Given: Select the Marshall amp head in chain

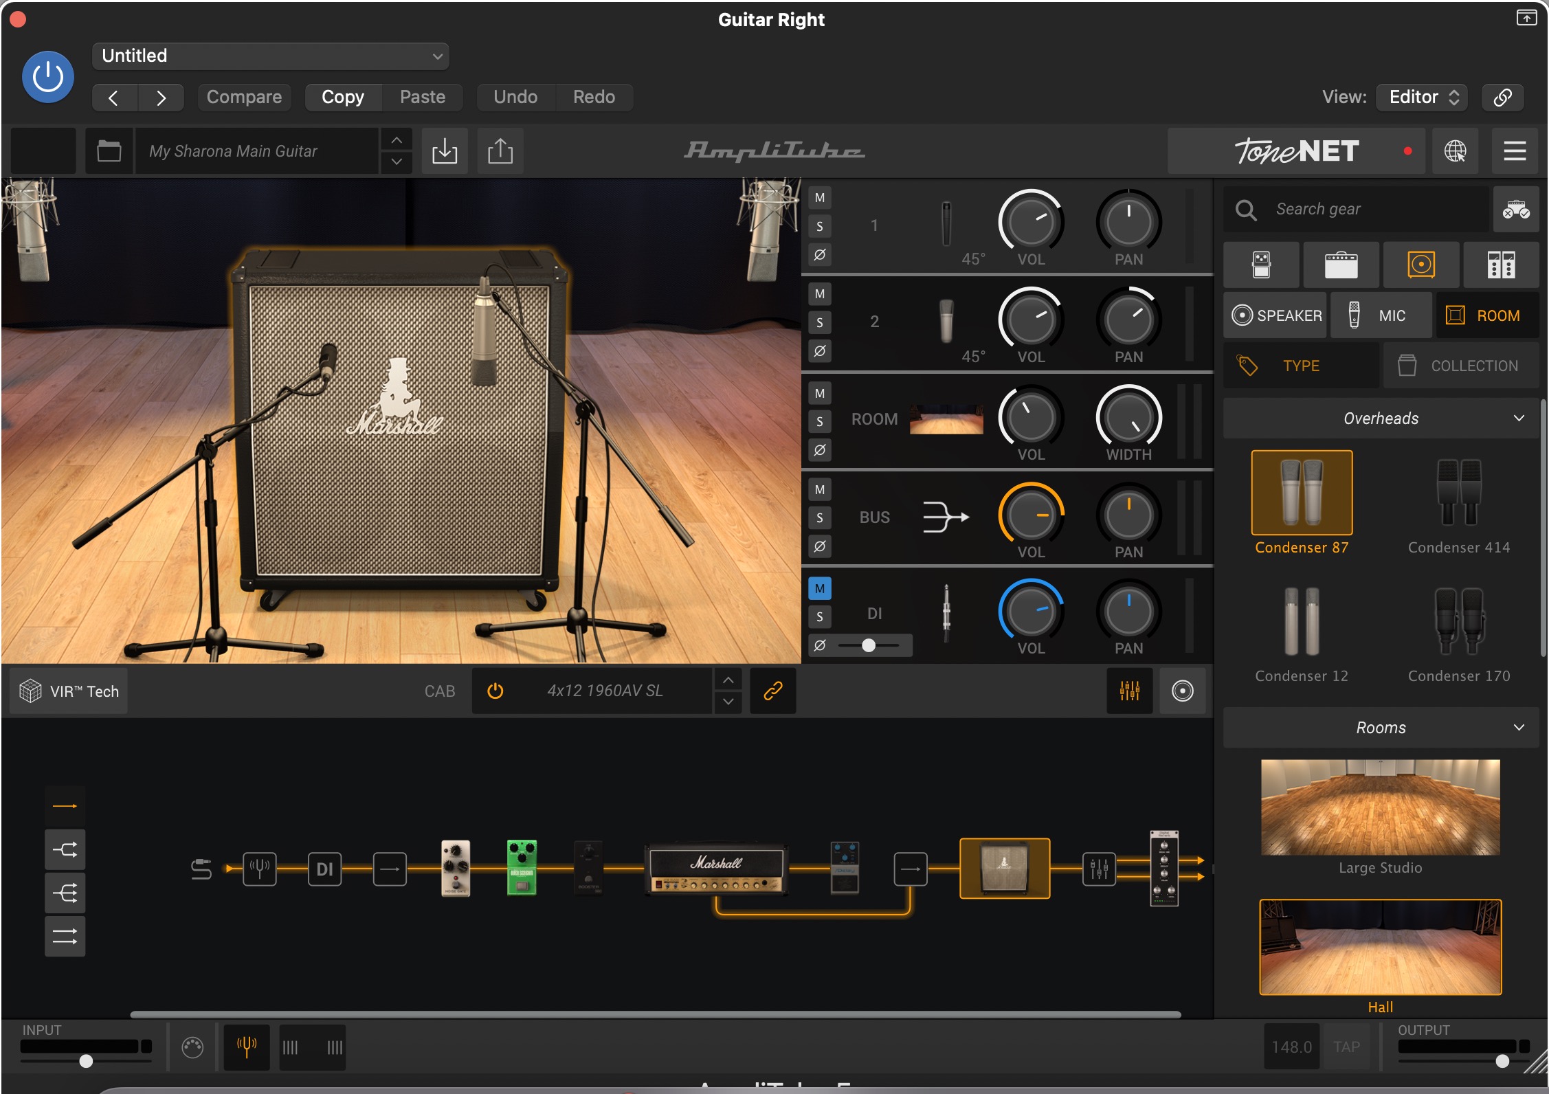Looking at the screenshot, I should 716,869.
